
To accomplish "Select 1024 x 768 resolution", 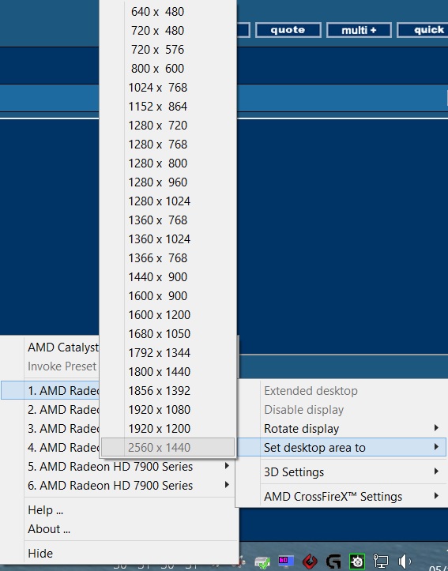I will tap(168, 88).
